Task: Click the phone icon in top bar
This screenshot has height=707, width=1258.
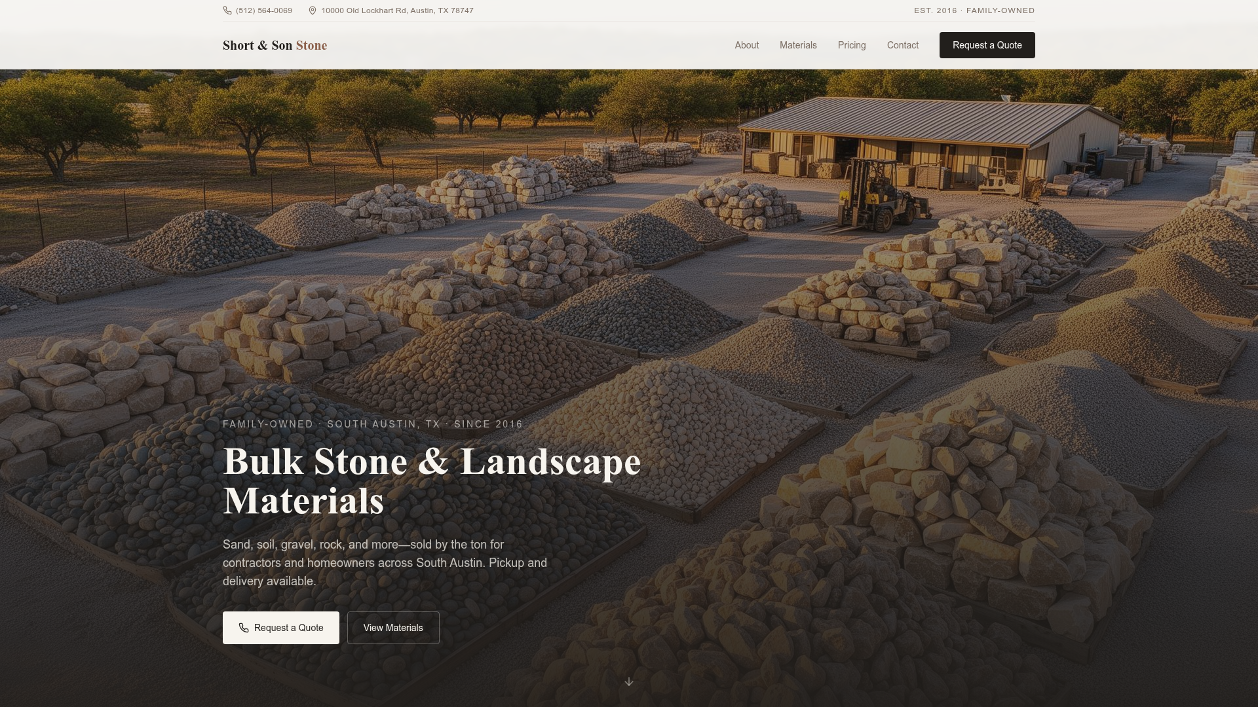Action: click(227, 10)
